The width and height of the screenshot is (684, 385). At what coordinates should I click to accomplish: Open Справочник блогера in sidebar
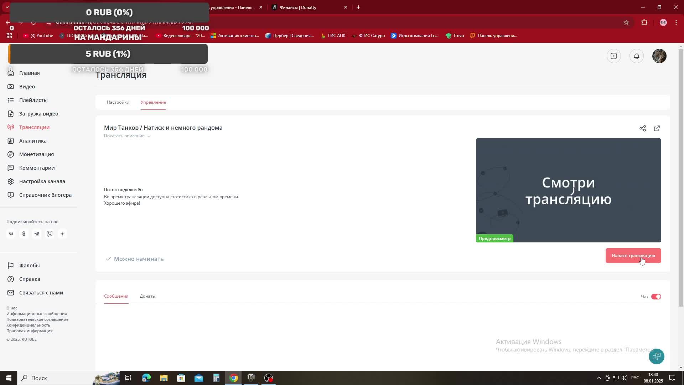[45, 195]
